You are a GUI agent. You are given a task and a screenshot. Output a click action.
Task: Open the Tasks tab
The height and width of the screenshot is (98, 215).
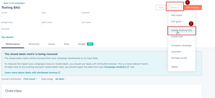click(x=66, y=44)
